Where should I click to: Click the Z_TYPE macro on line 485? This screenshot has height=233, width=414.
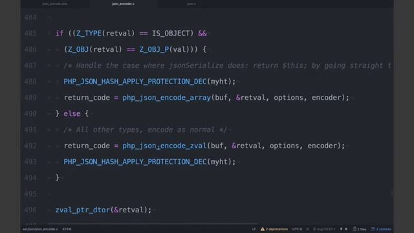(x=89, y=34)
